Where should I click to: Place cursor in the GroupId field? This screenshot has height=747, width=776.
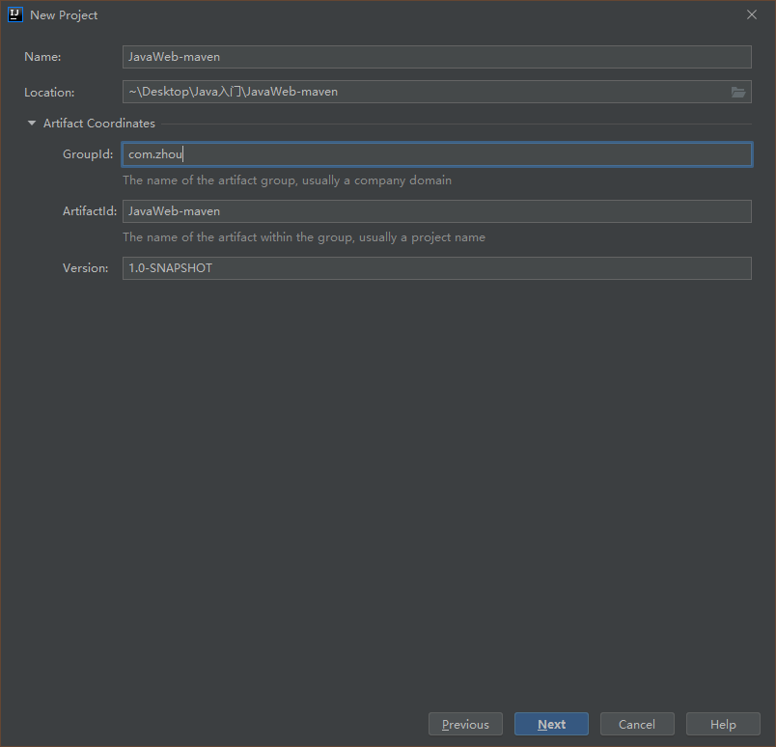[436, 154]
